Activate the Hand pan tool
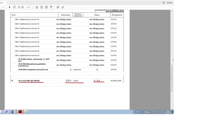The width and height of the screenshot is (211, 118). coord(14,7)
